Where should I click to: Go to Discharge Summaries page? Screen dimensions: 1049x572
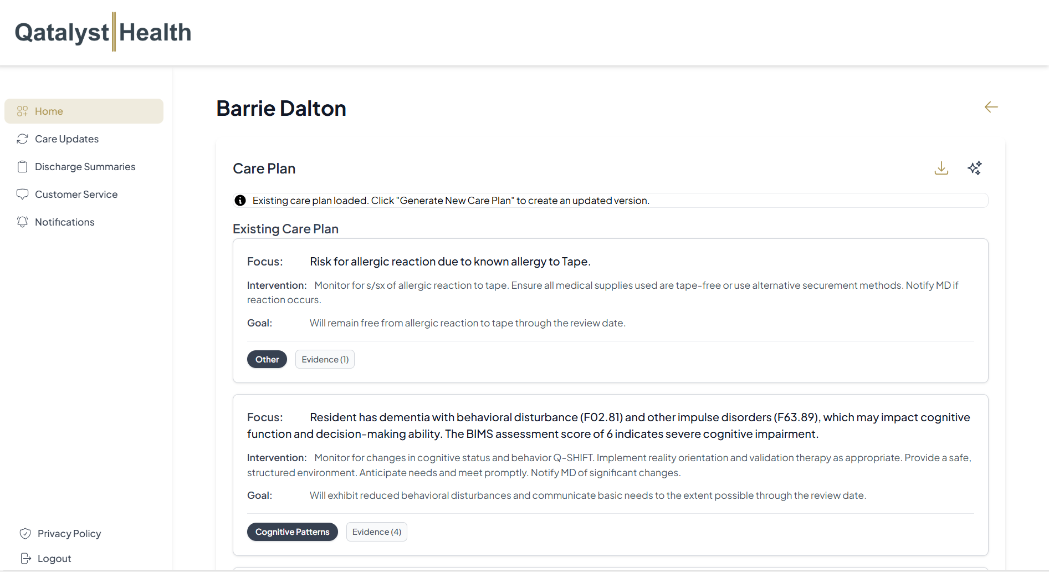point(85,167)
